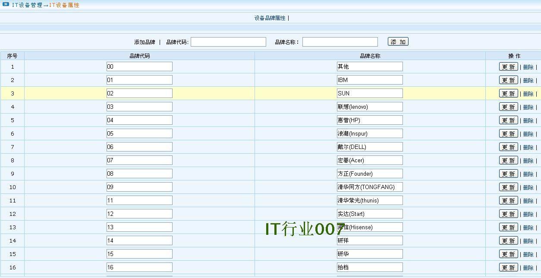
Task: Click the name field showing 方正(Founder)
Action: (370, 174)
